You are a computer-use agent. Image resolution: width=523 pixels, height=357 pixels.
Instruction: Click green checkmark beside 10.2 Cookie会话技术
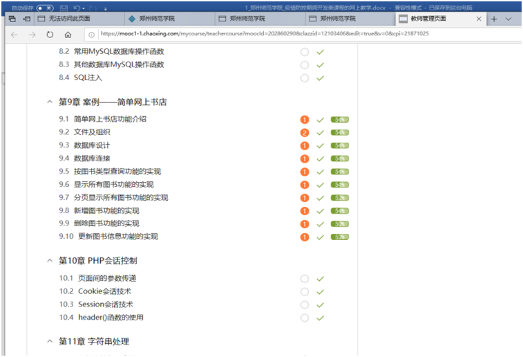pos(320,291)
